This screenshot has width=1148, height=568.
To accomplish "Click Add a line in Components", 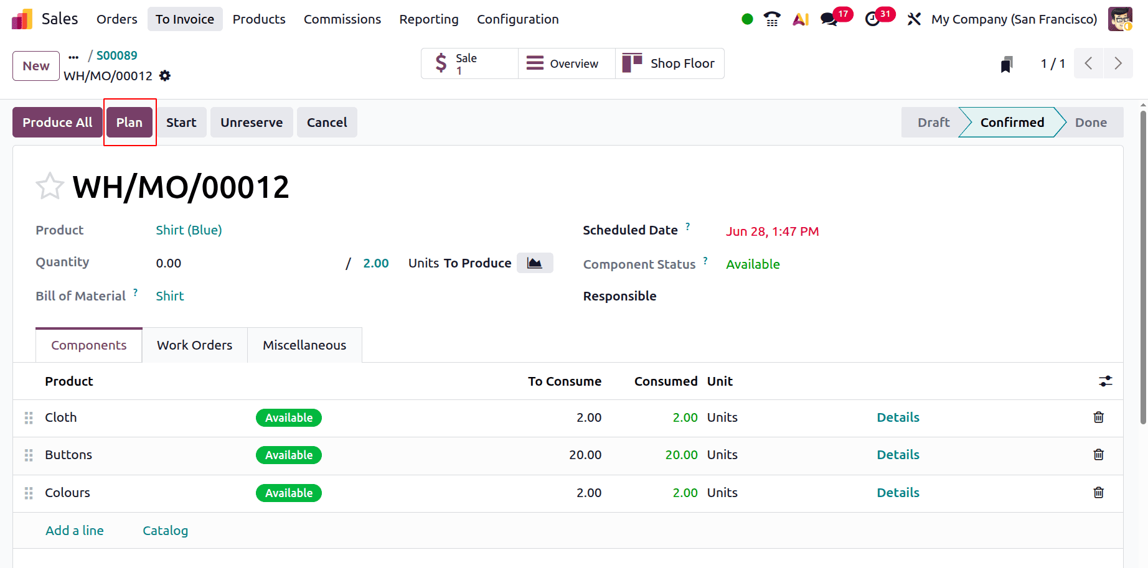I will pos(75,531).
